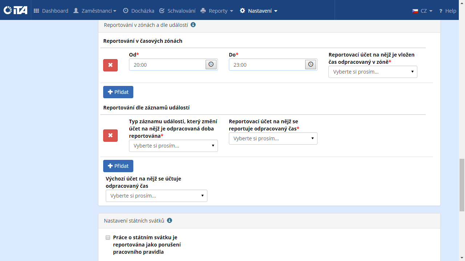
Task: Expand Typ záznamu události dropdown
Action: [173, 146]
